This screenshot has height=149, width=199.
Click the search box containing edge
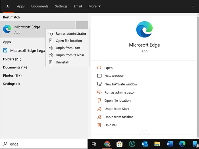pos(44,144)
